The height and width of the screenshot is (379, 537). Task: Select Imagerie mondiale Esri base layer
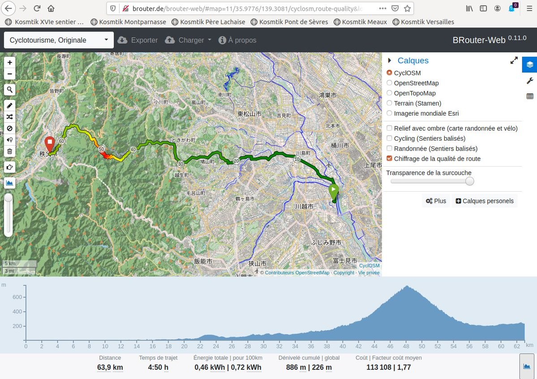(389, 113)
